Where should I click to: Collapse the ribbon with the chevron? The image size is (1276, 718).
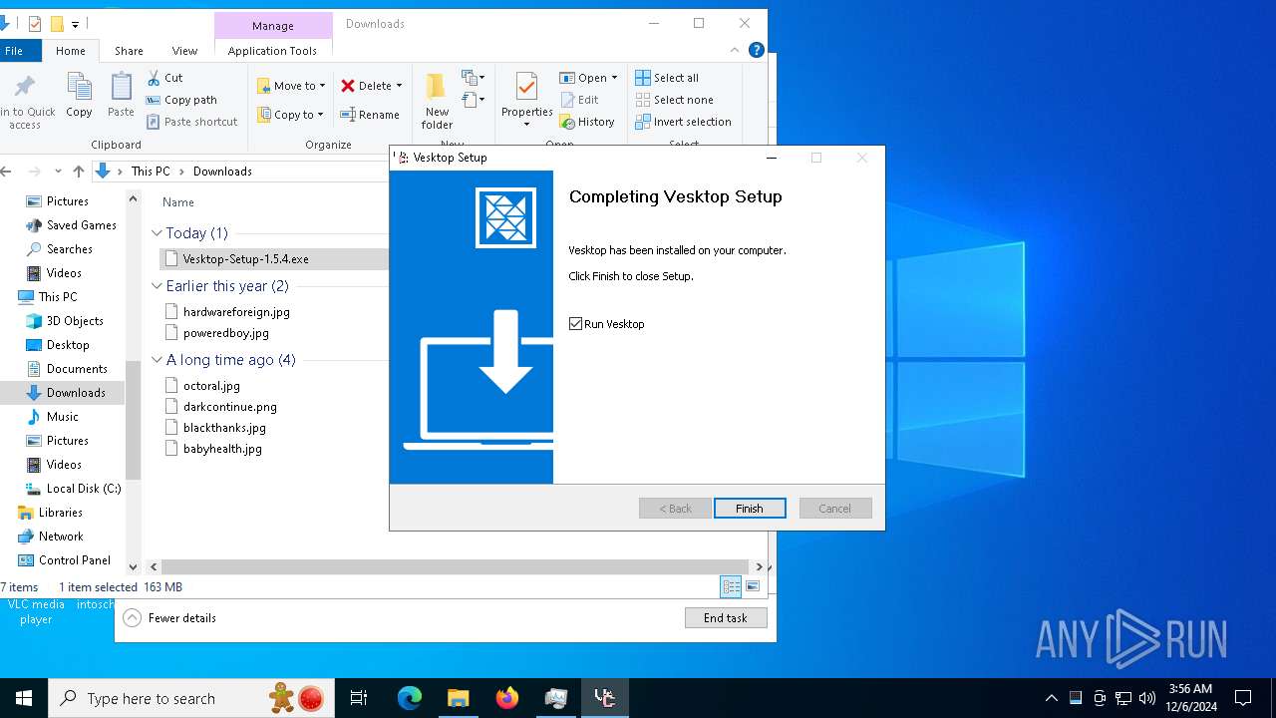pos(736,50)
